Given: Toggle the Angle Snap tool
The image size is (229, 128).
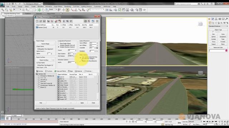Looking at the screenshot, I should pos(76,10).
